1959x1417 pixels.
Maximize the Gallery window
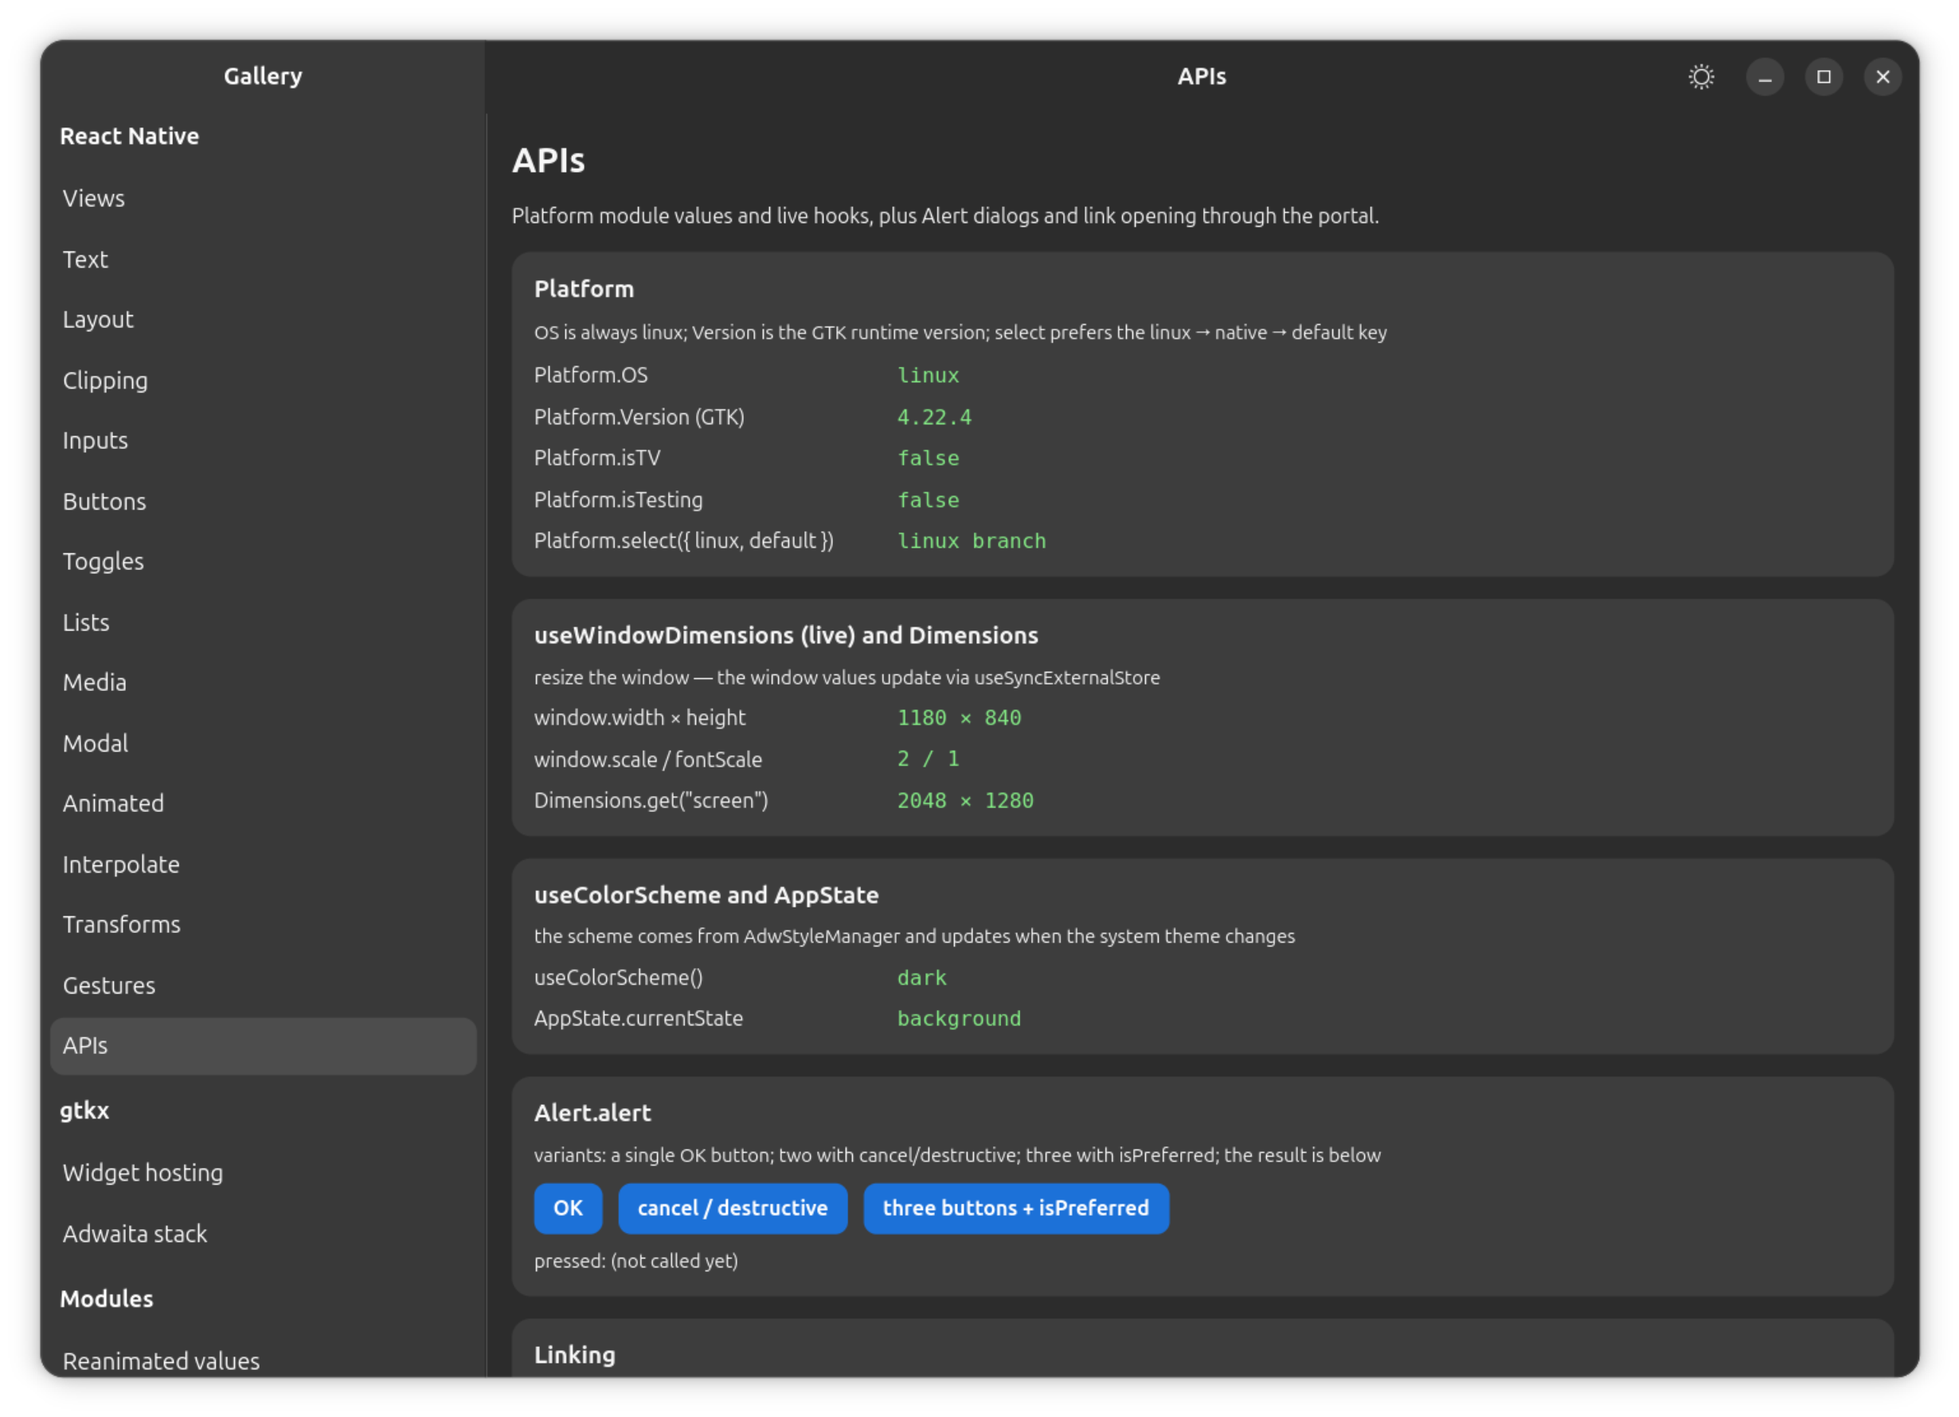click(1824, 77)
